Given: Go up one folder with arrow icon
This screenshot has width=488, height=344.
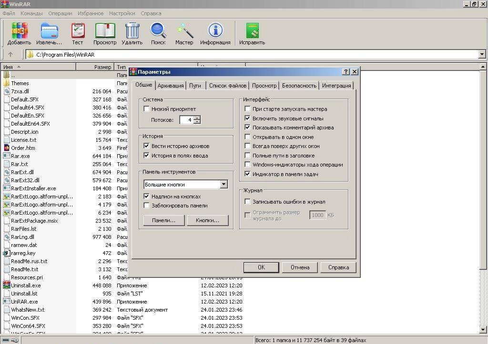Looking at the screenshot, I should click(10, 54).
